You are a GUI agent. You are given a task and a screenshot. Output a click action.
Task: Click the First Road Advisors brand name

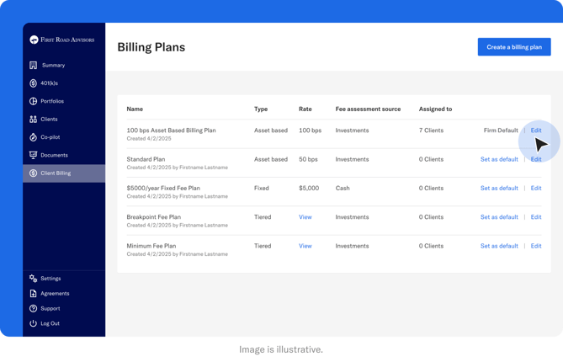pyautogui.click(x=67, y=40)
